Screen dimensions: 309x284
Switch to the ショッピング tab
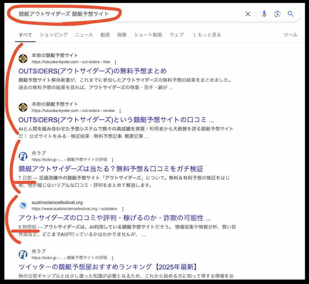[54, 35]
